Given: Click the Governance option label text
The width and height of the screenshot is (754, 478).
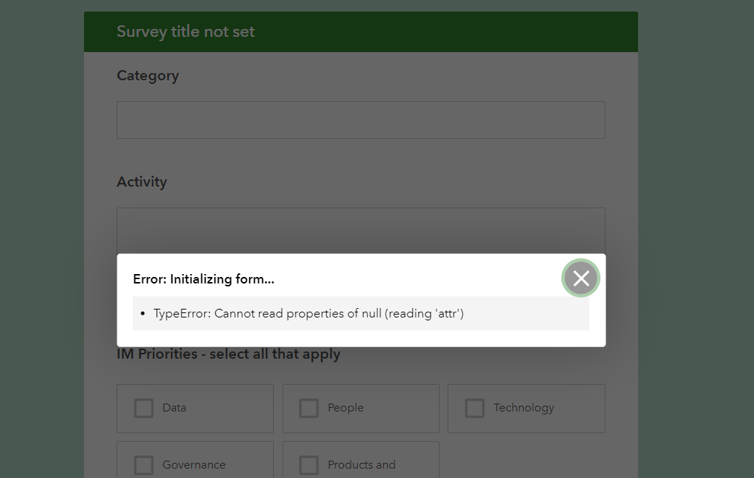Looking at the screenshot, I should pyautogui.click(x=193, y=464).
